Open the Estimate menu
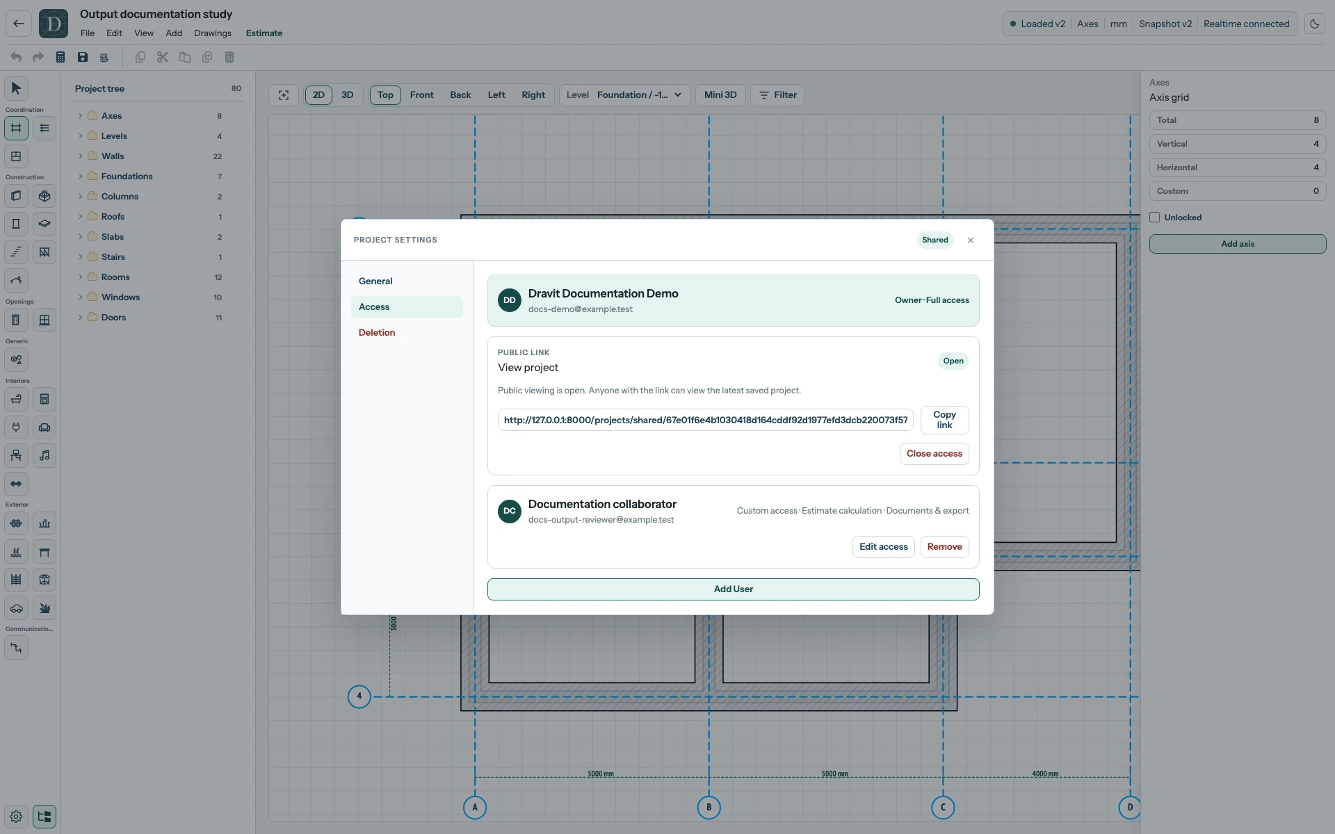Viewport: 1335px width, 834px height. pos(264,33)
